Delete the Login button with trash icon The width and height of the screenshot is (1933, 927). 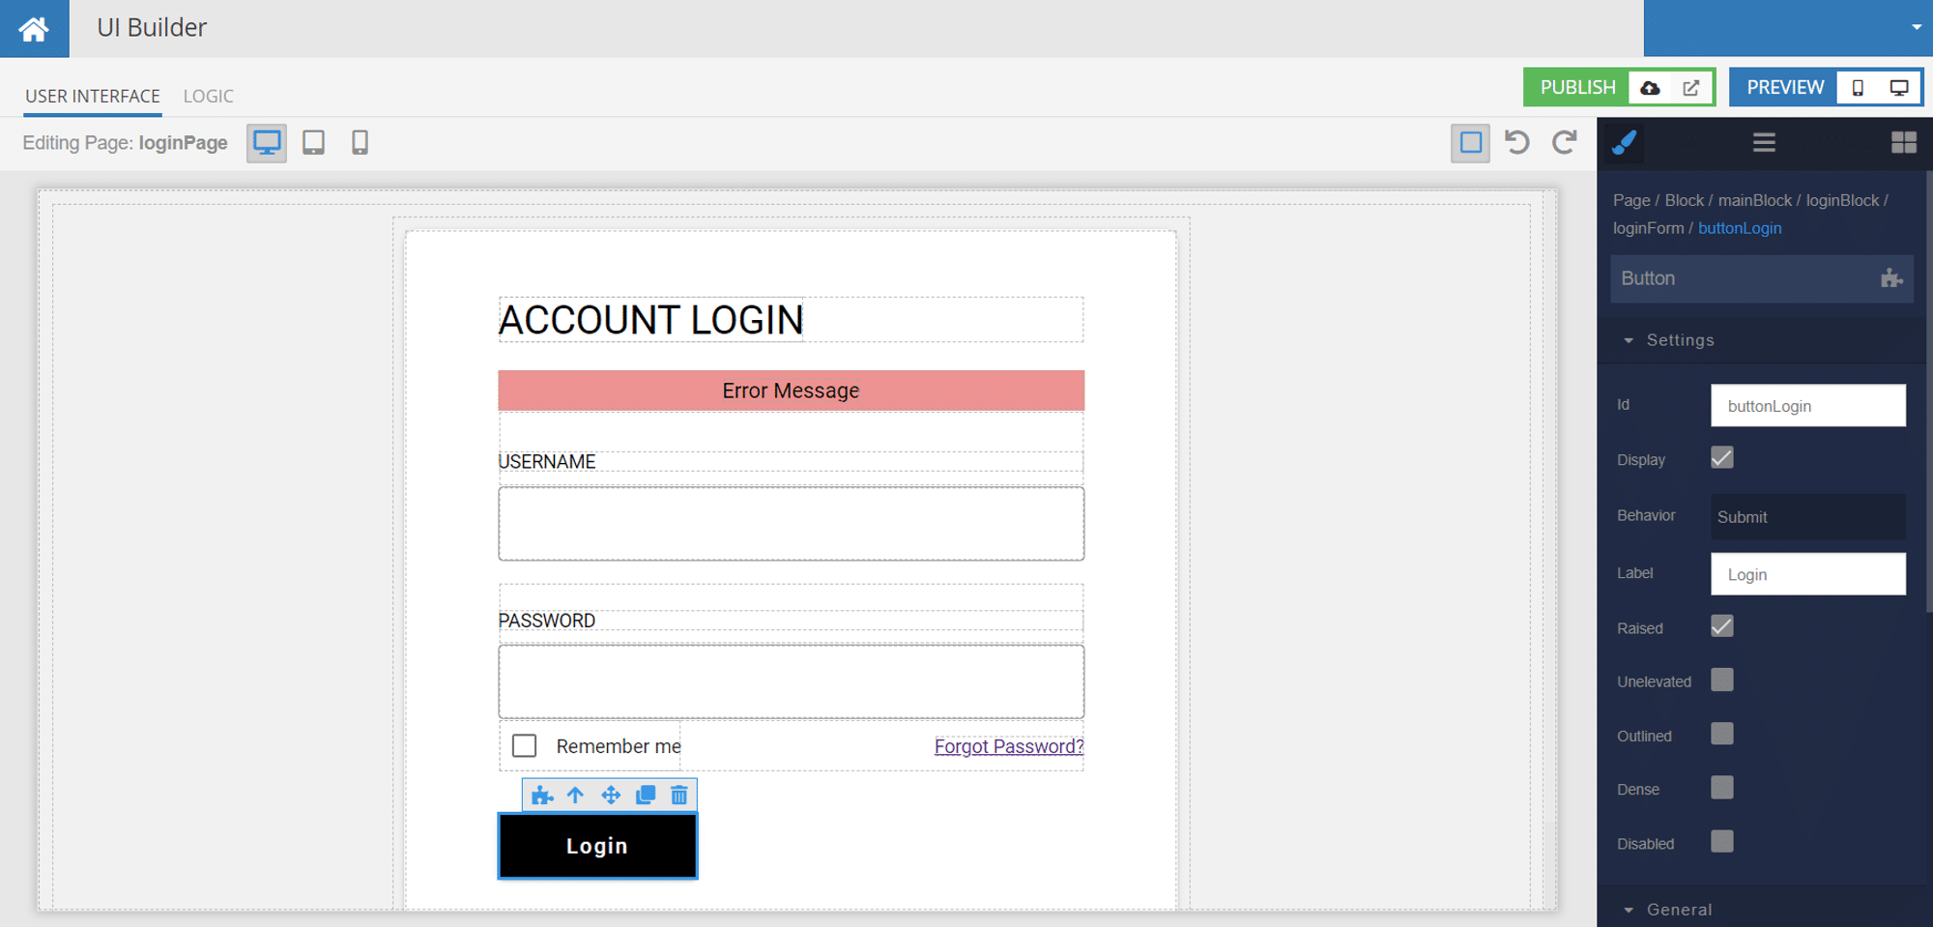point(679,796)
